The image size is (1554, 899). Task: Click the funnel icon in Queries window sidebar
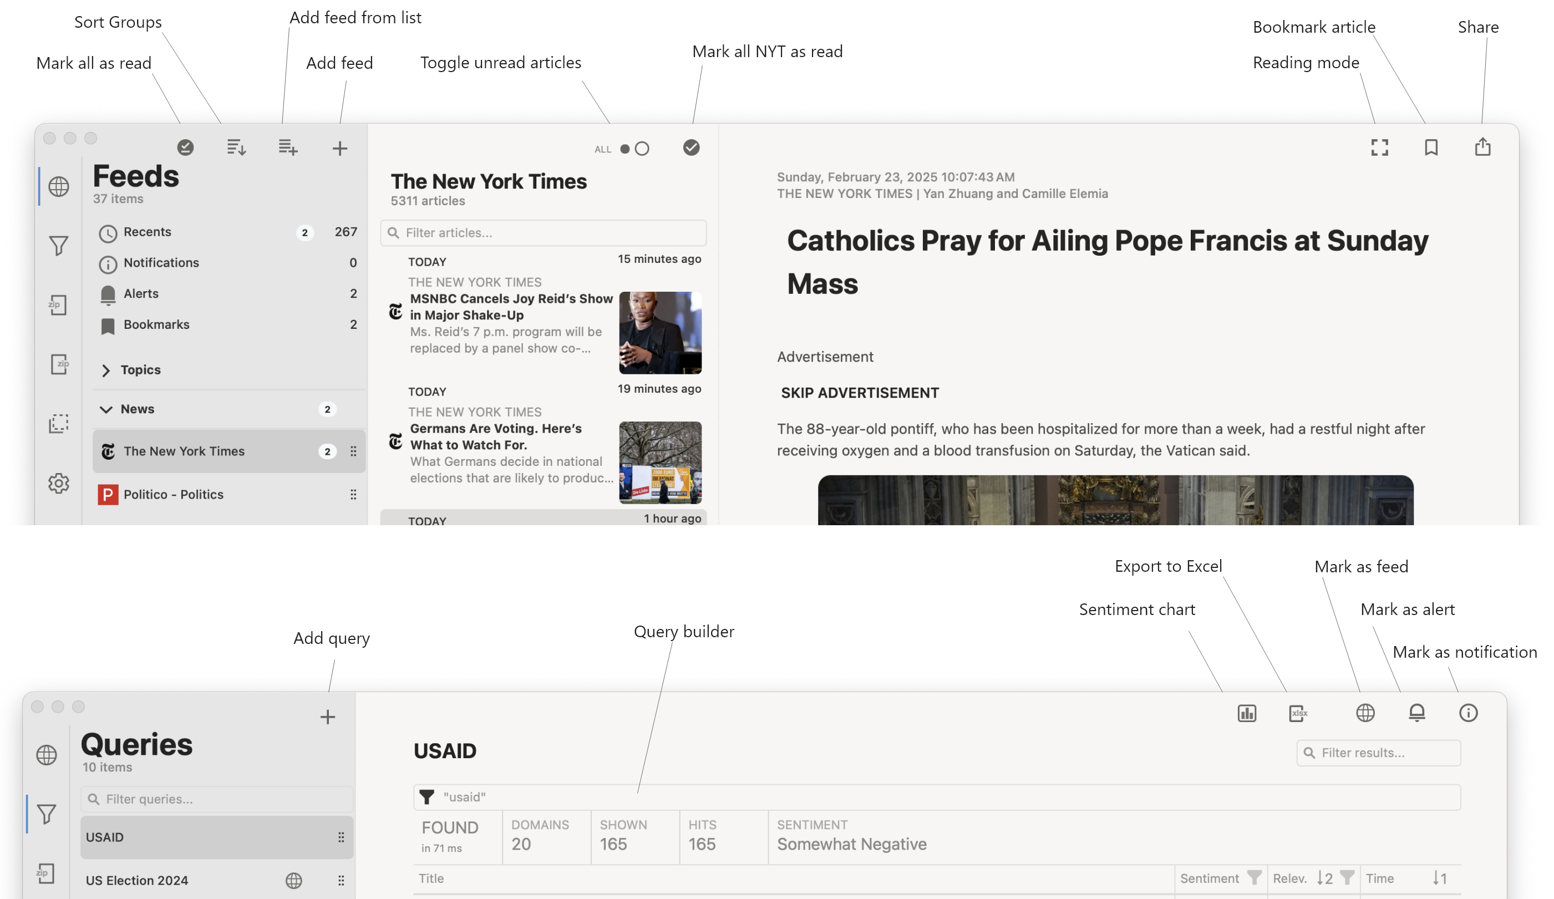point(46,814)
